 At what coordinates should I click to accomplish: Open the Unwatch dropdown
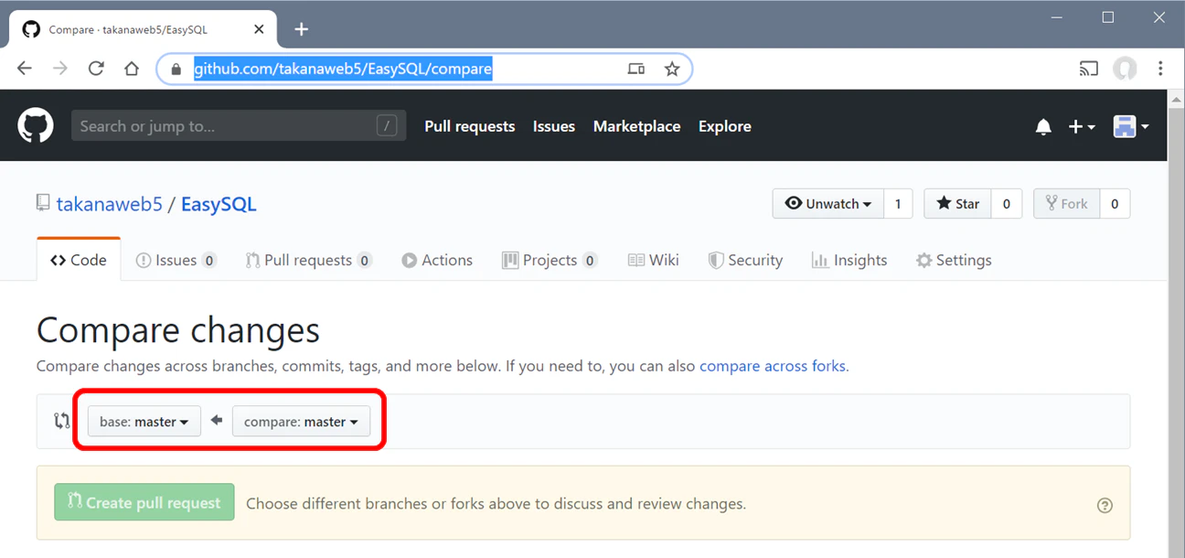coord(828,204)
